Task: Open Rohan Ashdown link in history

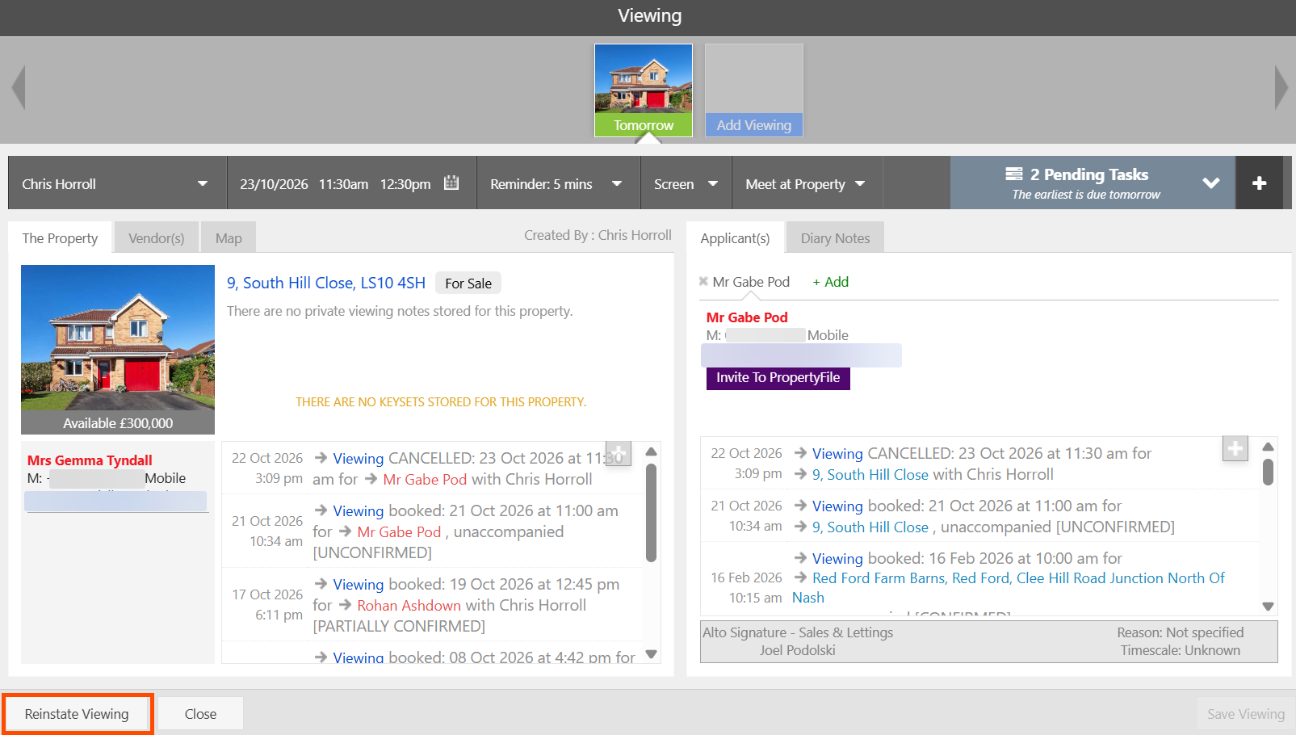Action: click(x=409, y=605)
